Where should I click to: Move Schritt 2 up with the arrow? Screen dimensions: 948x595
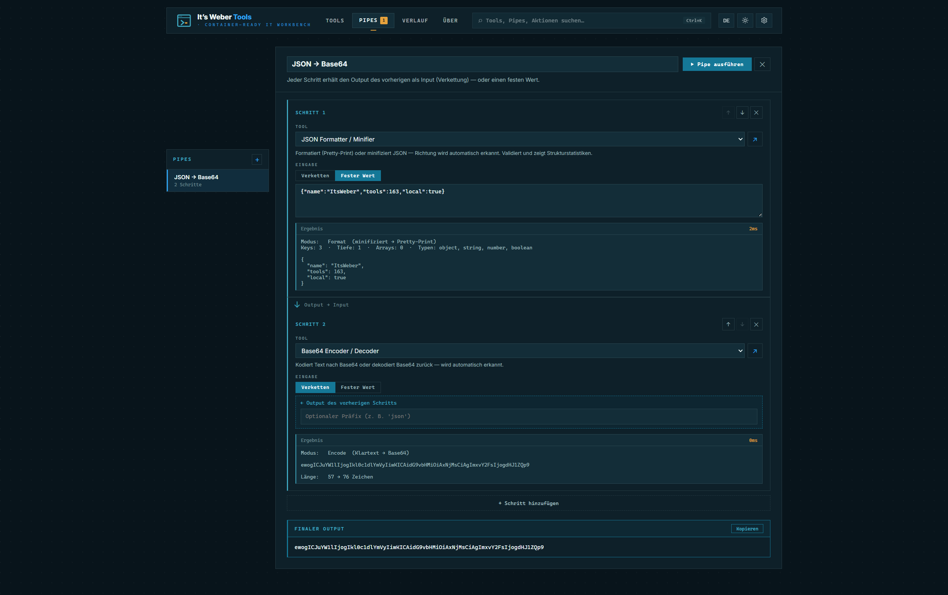point(728,324)
